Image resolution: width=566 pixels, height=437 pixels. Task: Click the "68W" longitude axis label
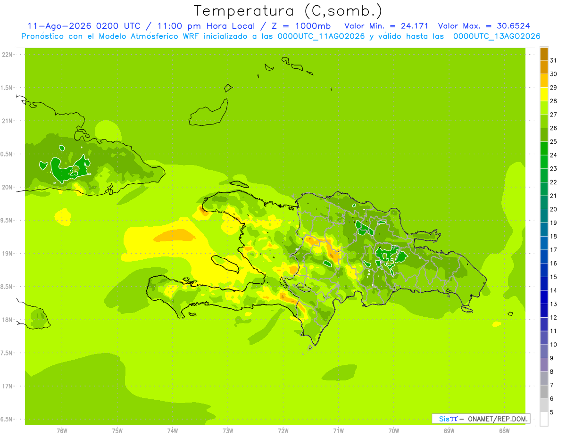[504, 431]
